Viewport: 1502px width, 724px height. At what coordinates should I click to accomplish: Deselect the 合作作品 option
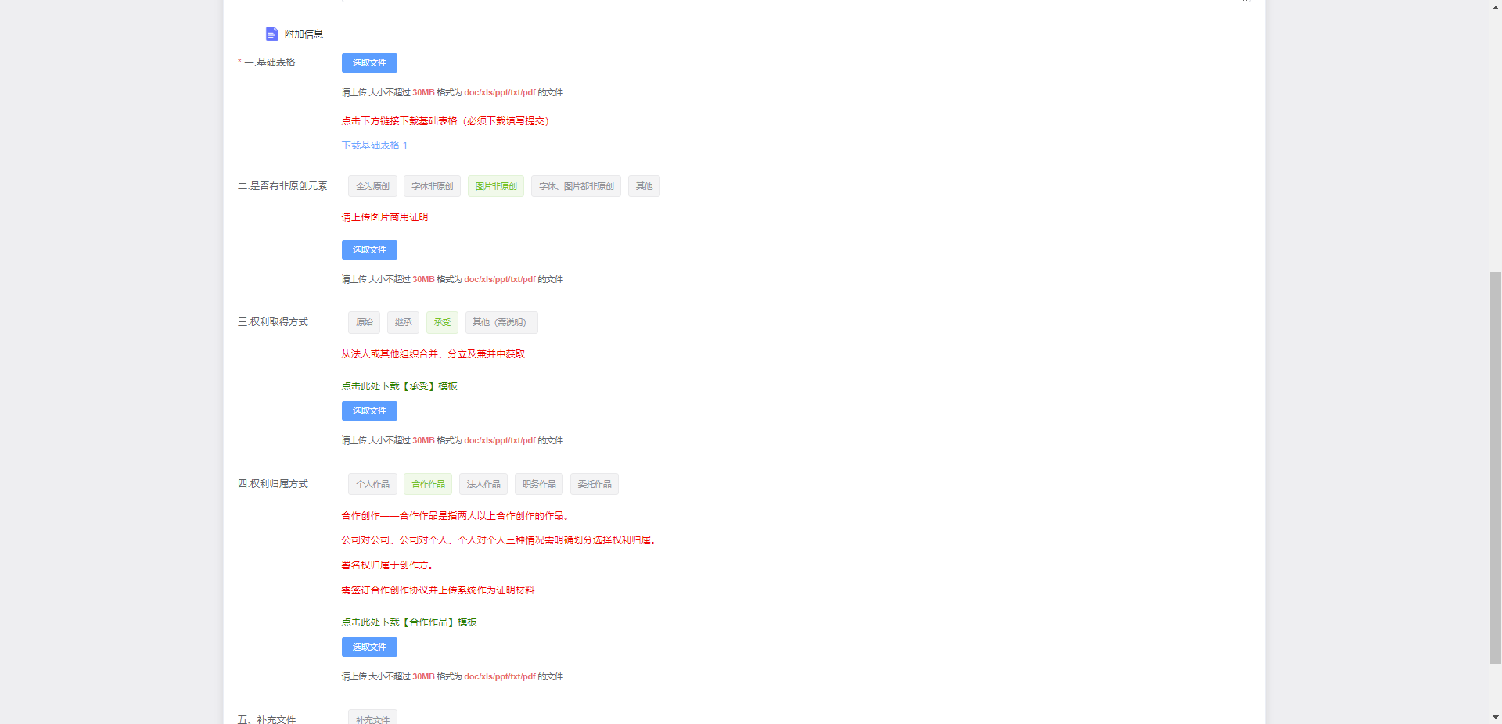(427, 484)
